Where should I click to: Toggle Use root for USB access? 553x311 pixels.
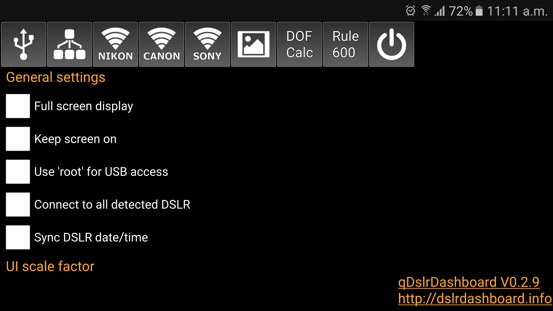coord(18,171)
